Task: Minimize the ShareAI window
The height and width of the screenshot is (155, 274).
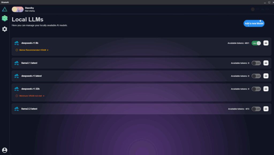Action: 265,2
